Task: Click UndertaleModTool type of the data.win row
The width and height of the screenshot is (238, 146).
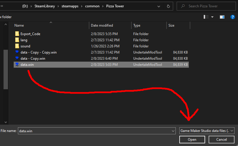Action: (x=148, y=65)
